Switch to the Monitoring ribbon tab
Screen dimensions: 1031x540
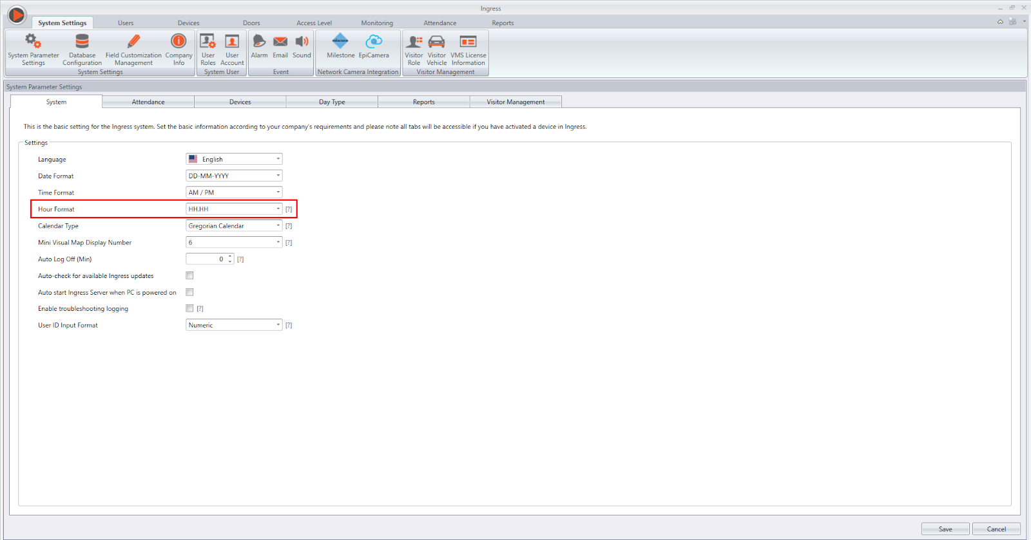[377, 23]
